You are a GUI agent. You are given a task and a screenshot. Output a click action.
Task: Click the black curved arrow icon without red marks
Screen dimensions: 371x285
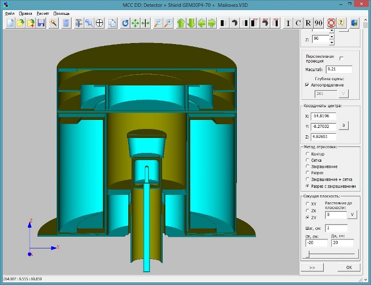click(234, 23)
